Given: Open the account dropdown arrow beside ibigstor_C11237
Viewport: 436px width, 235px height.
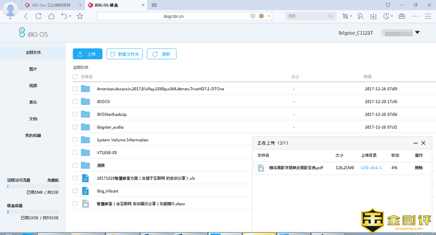Looking at the screenshot, I should (417, 33).
